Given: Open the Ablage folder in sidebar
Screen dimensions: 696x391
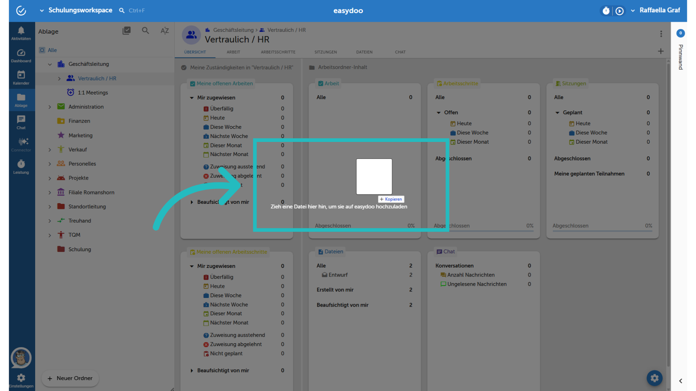Looking at the screenshot, I should tap(21, 100).
